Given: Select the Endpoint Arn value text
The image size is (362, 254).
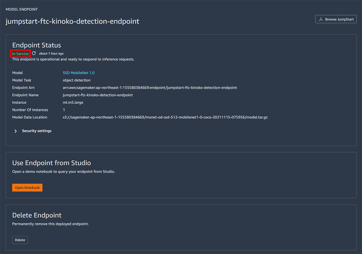Looking at the screenshot, I should tap(150, 88).
